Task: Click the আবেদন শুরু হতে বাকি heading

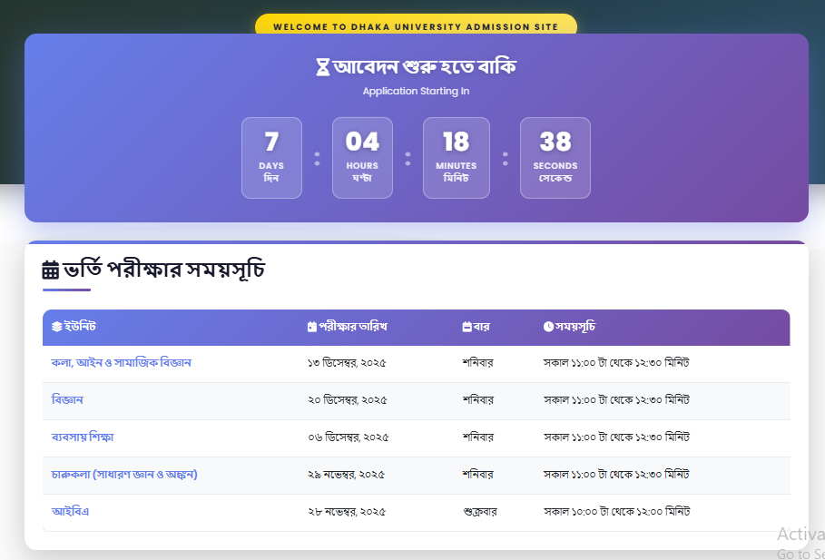Action: click(x=425, y=67)
